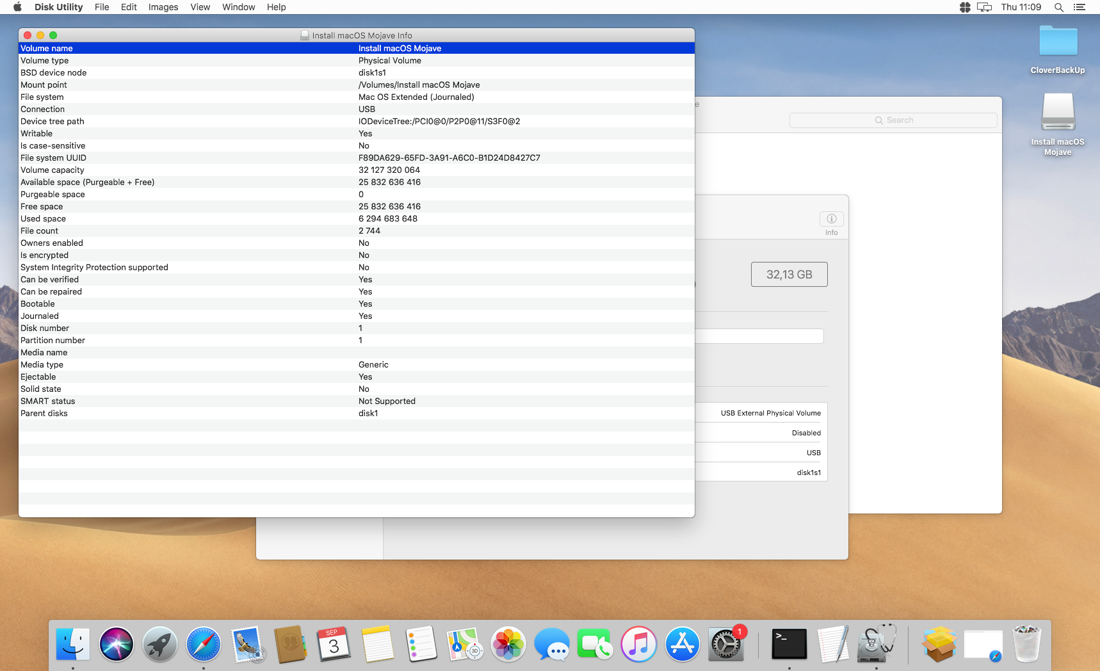
Task: Select Install macOS Mojave drive on desktop
Action: point(1058,124)
